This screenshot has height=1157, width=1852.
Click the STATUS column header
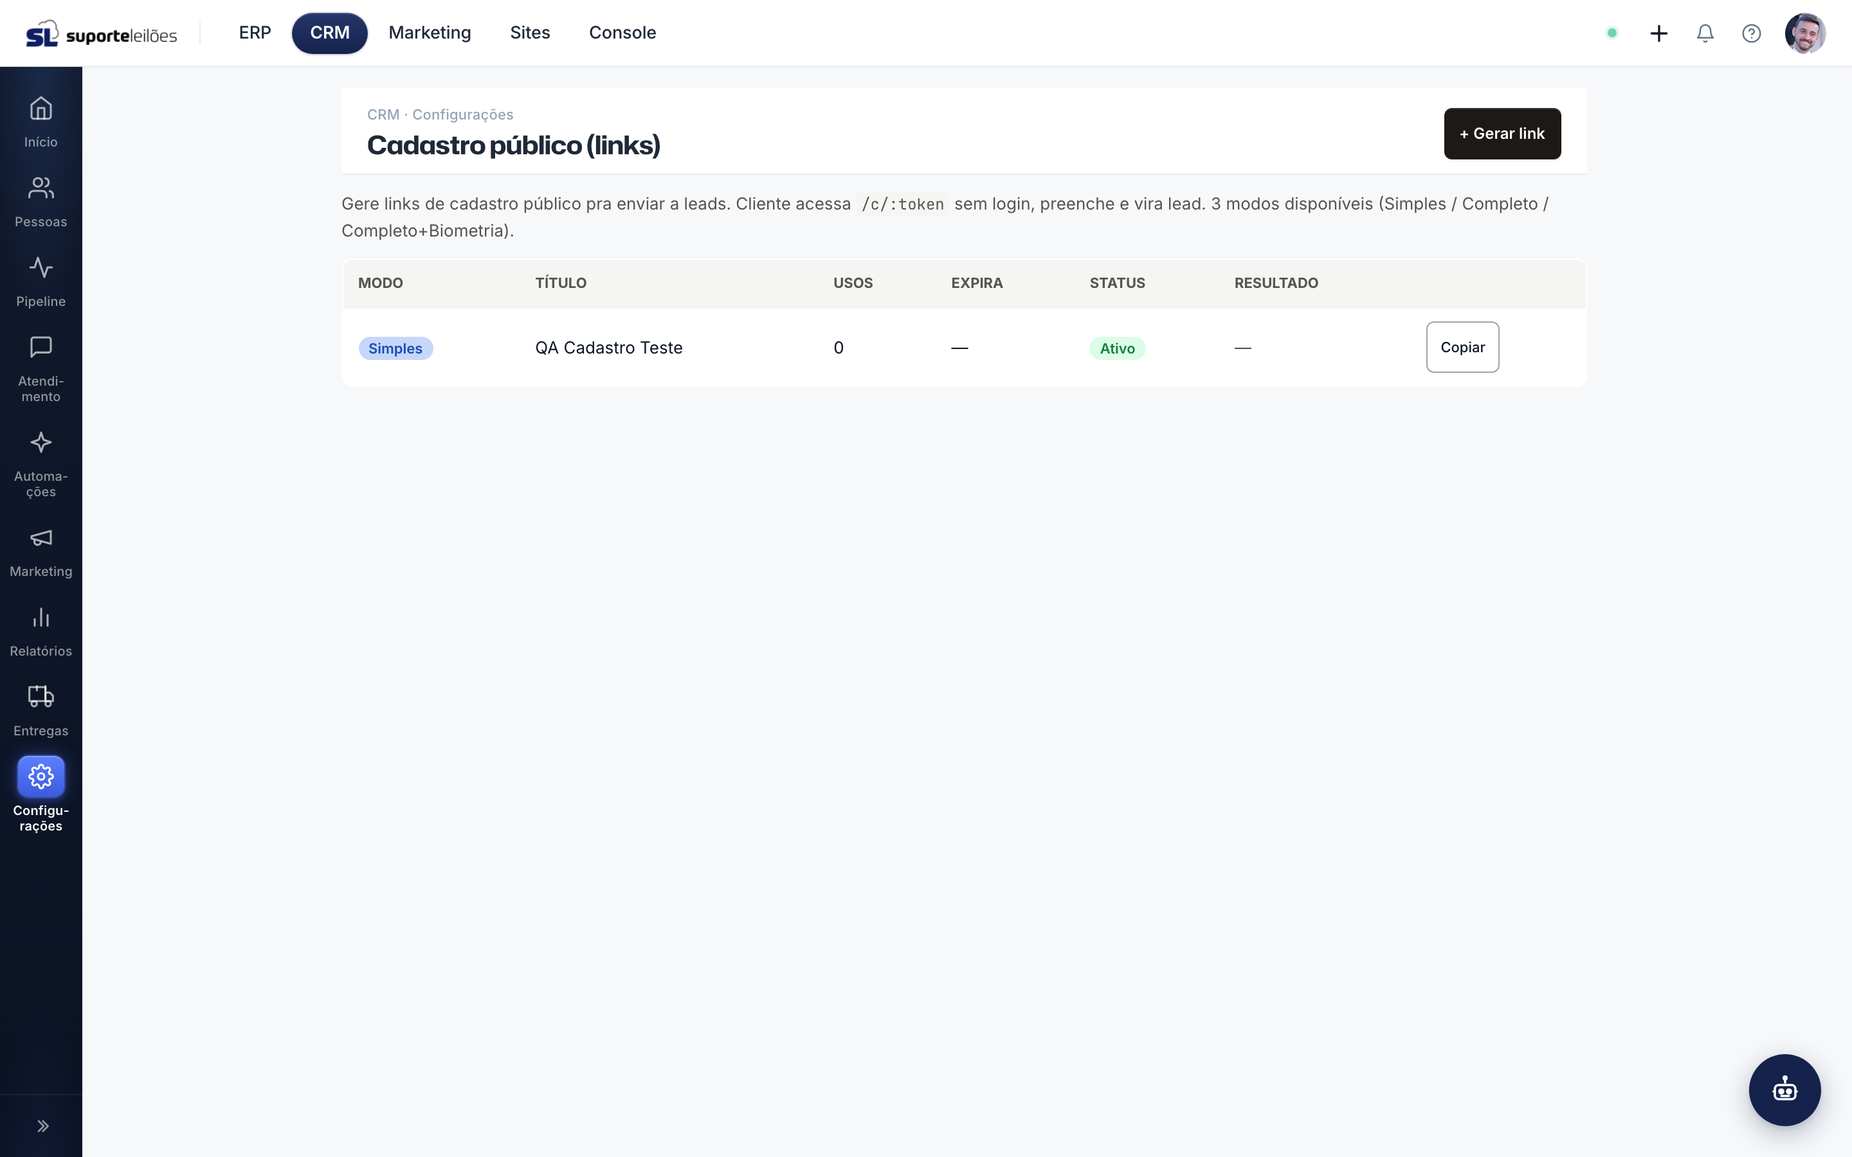(1118, 283)
